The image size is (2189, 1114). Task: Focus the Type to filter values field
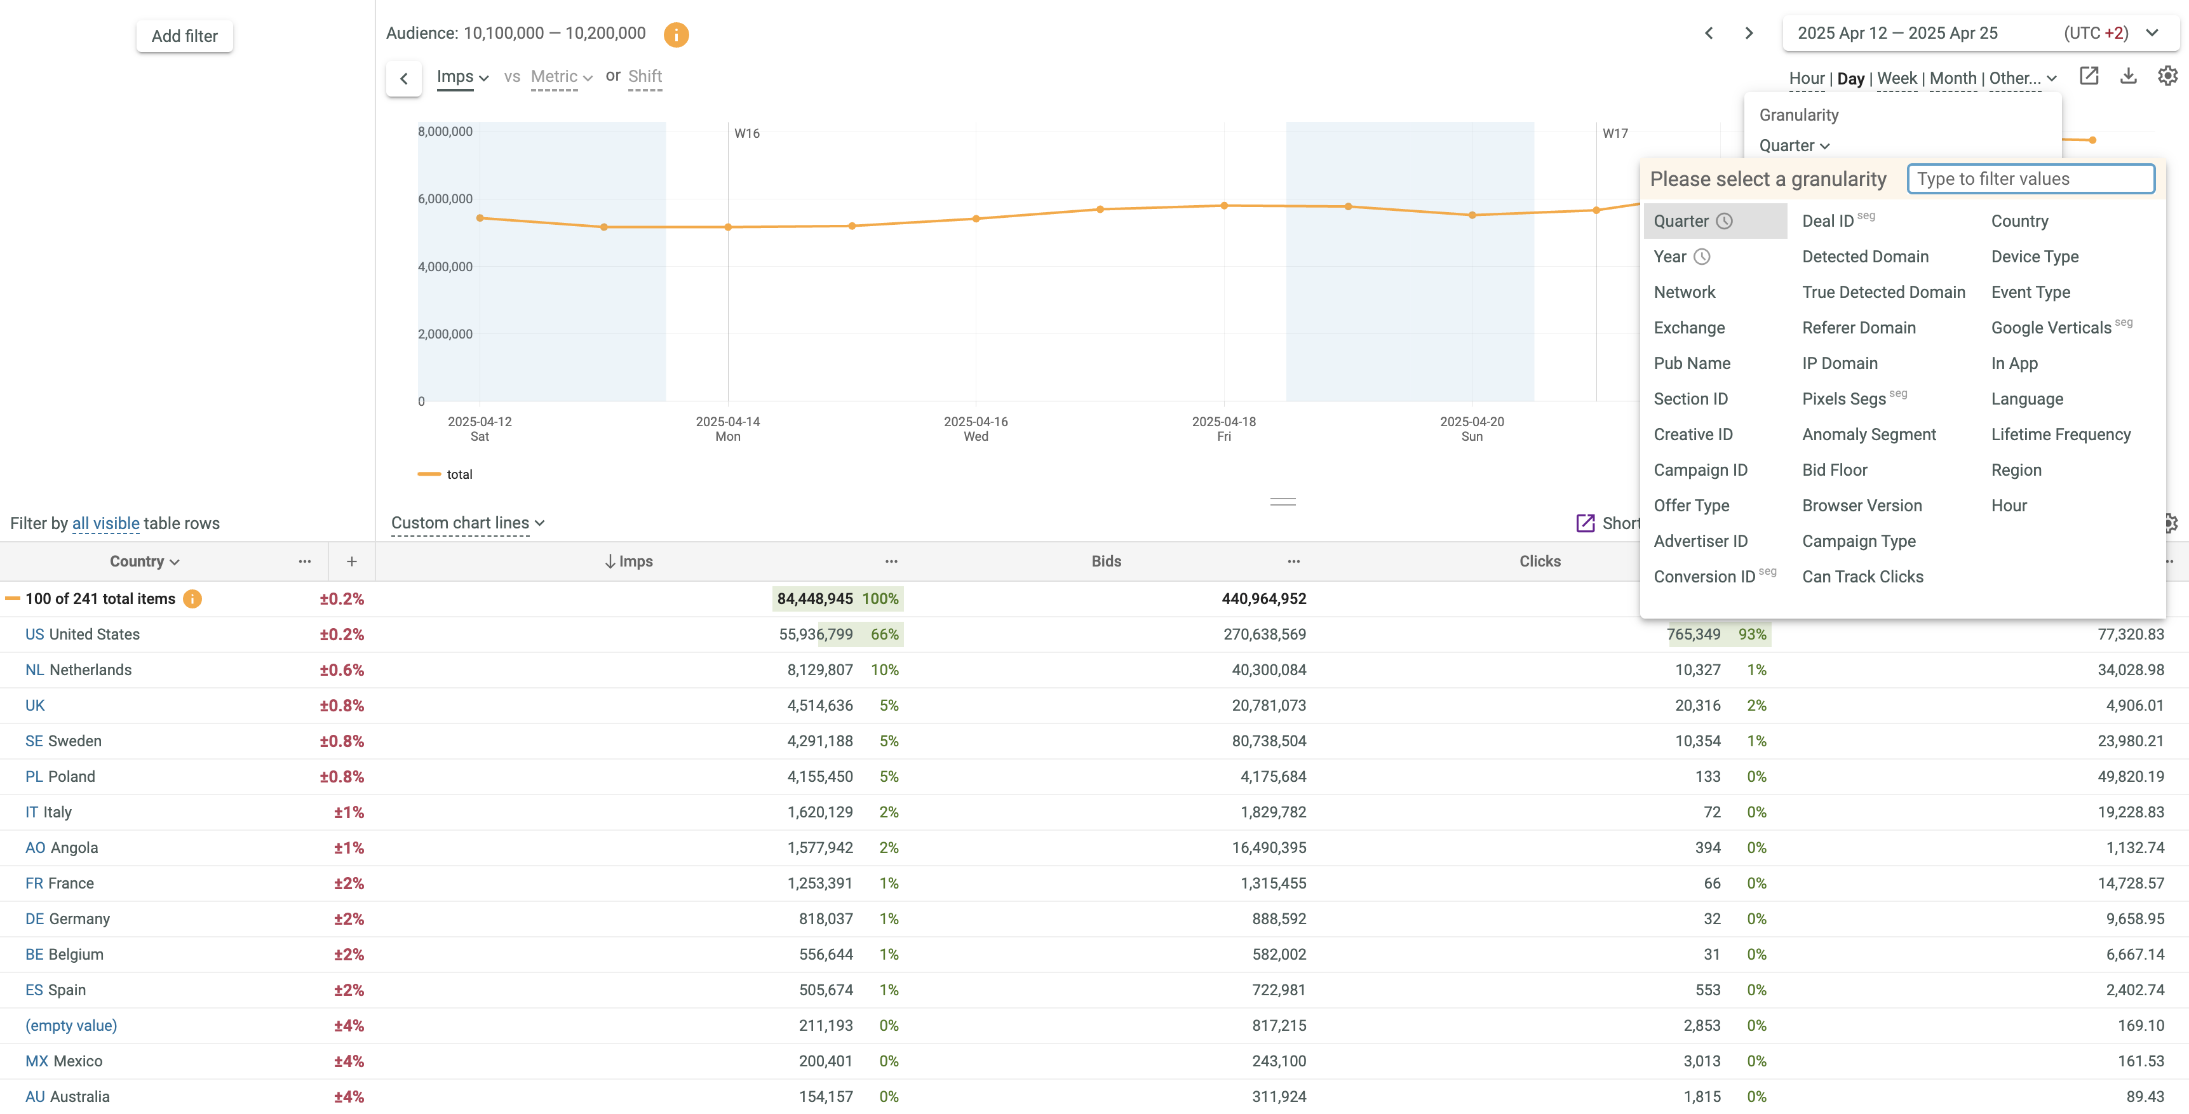pos(2030,178)
